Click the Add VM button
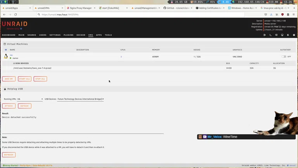 coord(9,79)
